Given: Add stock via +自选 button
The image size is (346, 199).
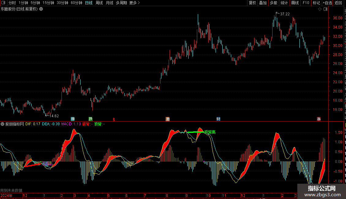Looking at the screenshot, I should (327, 3).
